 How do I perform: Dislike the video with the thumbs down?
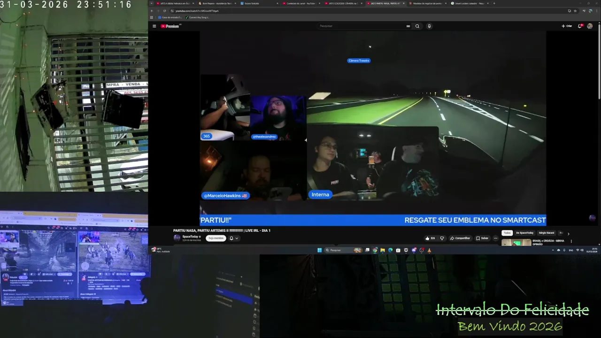point(442,238)
